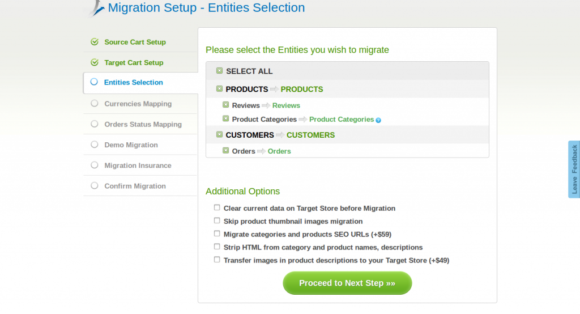Click the Confirm Migration step circle icon
Image resolution: width=580 pixels, height=314 pixels.
pos(95,185)
